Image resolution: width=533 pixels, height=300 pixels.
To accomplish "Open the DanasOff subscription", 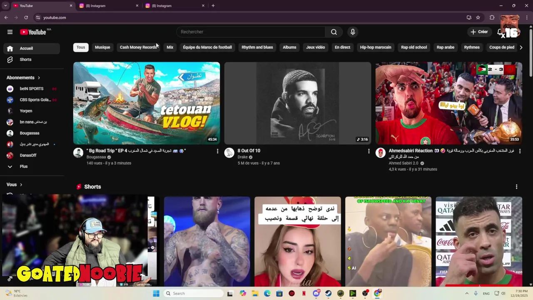I will (31, 155).
